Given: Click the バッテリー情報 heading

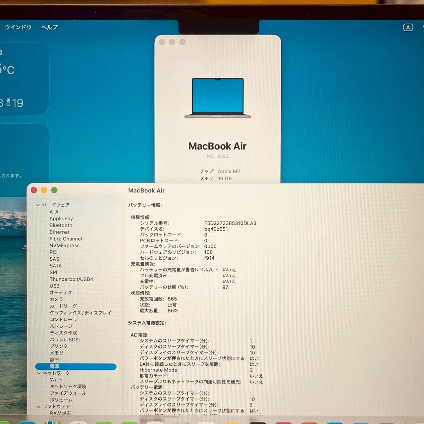Looking at the screenshot, I should [x=145, y=205].
